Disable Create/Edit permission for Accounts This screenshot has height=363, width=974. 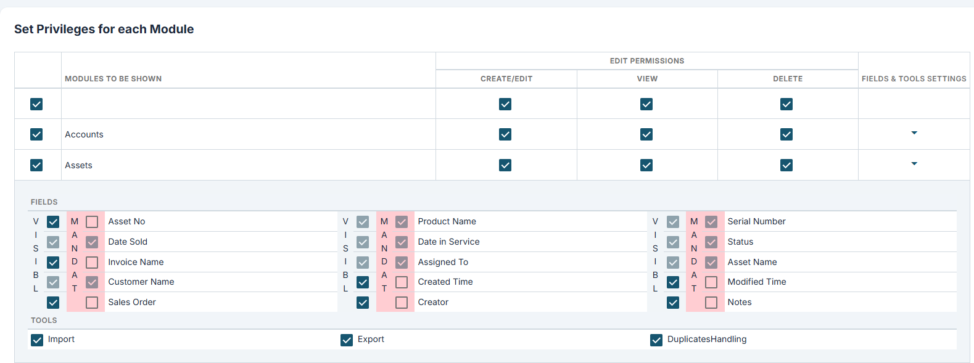coord(505,134)
